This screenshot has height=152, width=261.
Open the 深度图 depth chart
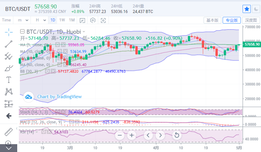(x=251, y=20)
